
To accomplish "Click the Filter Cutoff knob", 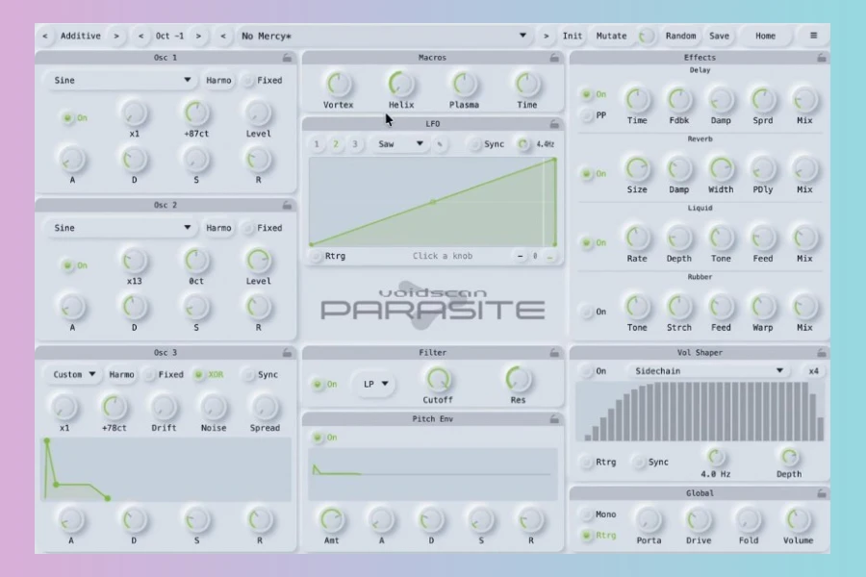I will click(438, 379).
